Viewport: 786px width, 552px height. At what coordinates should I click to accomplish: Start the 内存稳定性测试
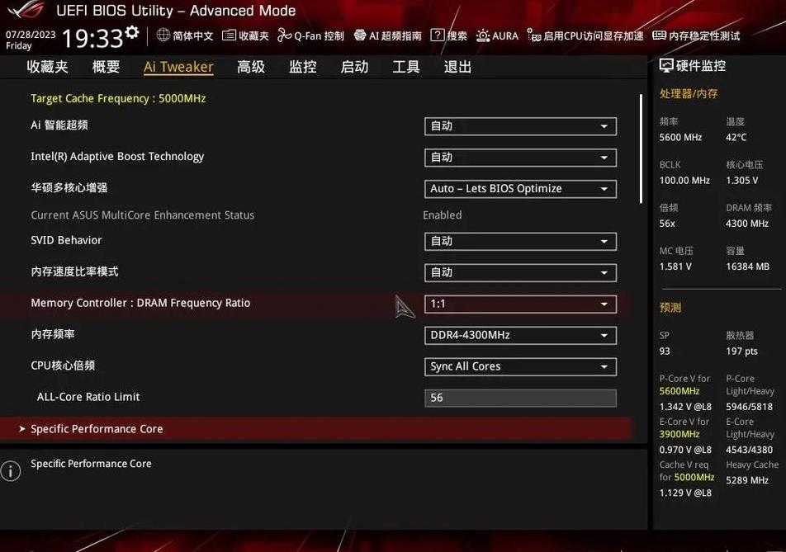[696, 35]
